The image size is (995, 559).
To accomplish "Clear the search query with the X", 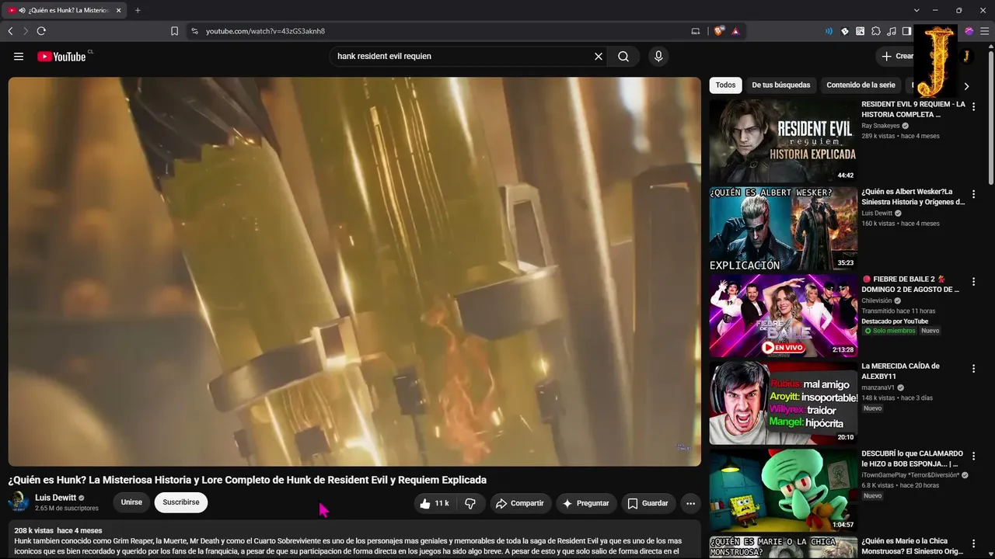I will coord(599,57).
